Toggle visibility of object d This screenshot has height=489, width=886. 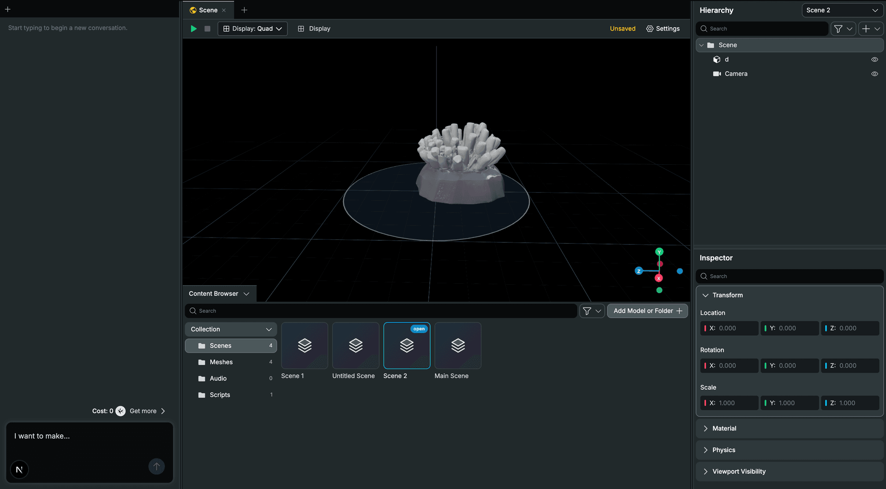(x=874, y=60)
